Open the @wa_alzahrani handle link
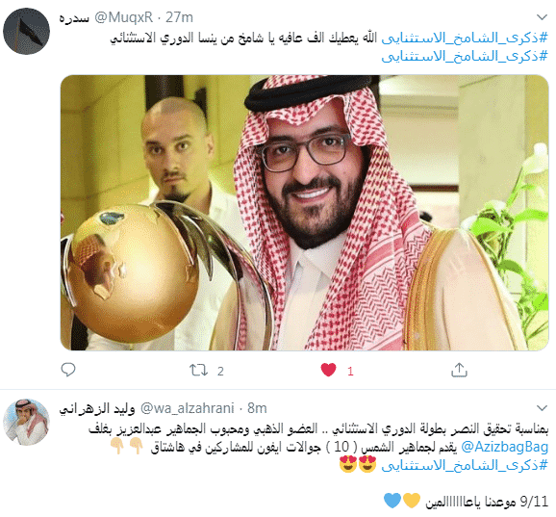The height and width of the screenshot is (517, 556). tap(188, 408)
